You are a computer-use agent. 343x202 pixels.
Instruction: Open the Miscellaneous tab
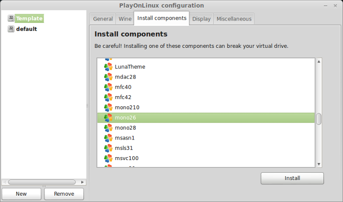(234, 19)
